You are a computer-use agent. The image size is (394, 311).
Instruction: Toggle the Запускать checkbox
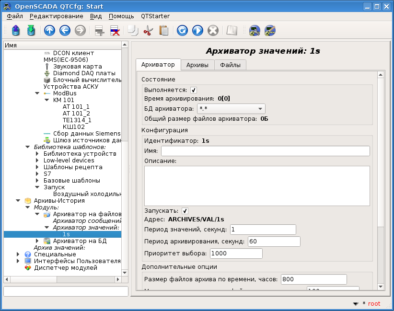pos(185,211)
